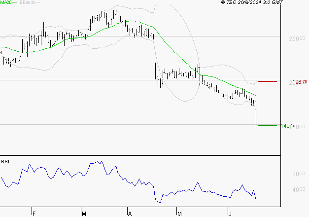Click the TEC 20/6/2024 3:0 GMT timestamp

[x=252, y=2]
